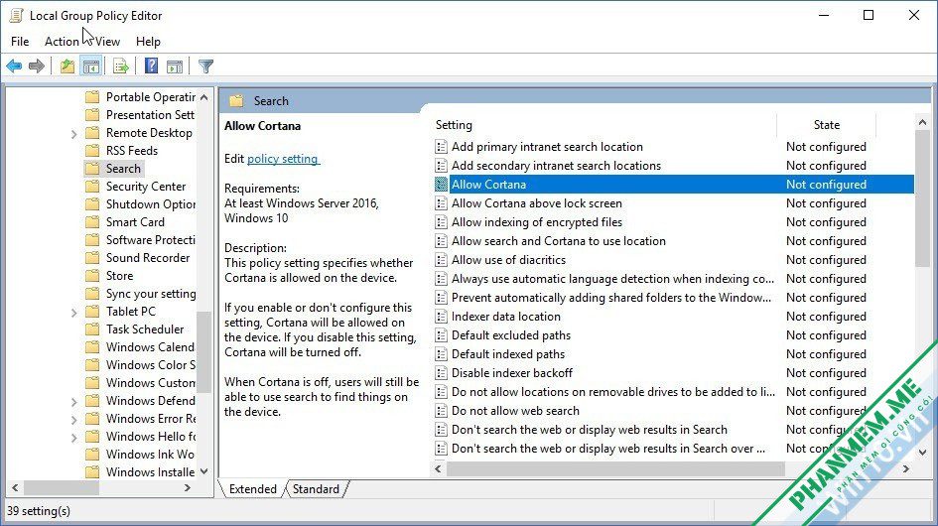Select Allow Cortana above lock screen
Screen dimensions: 938x526
tap(537, 203)
